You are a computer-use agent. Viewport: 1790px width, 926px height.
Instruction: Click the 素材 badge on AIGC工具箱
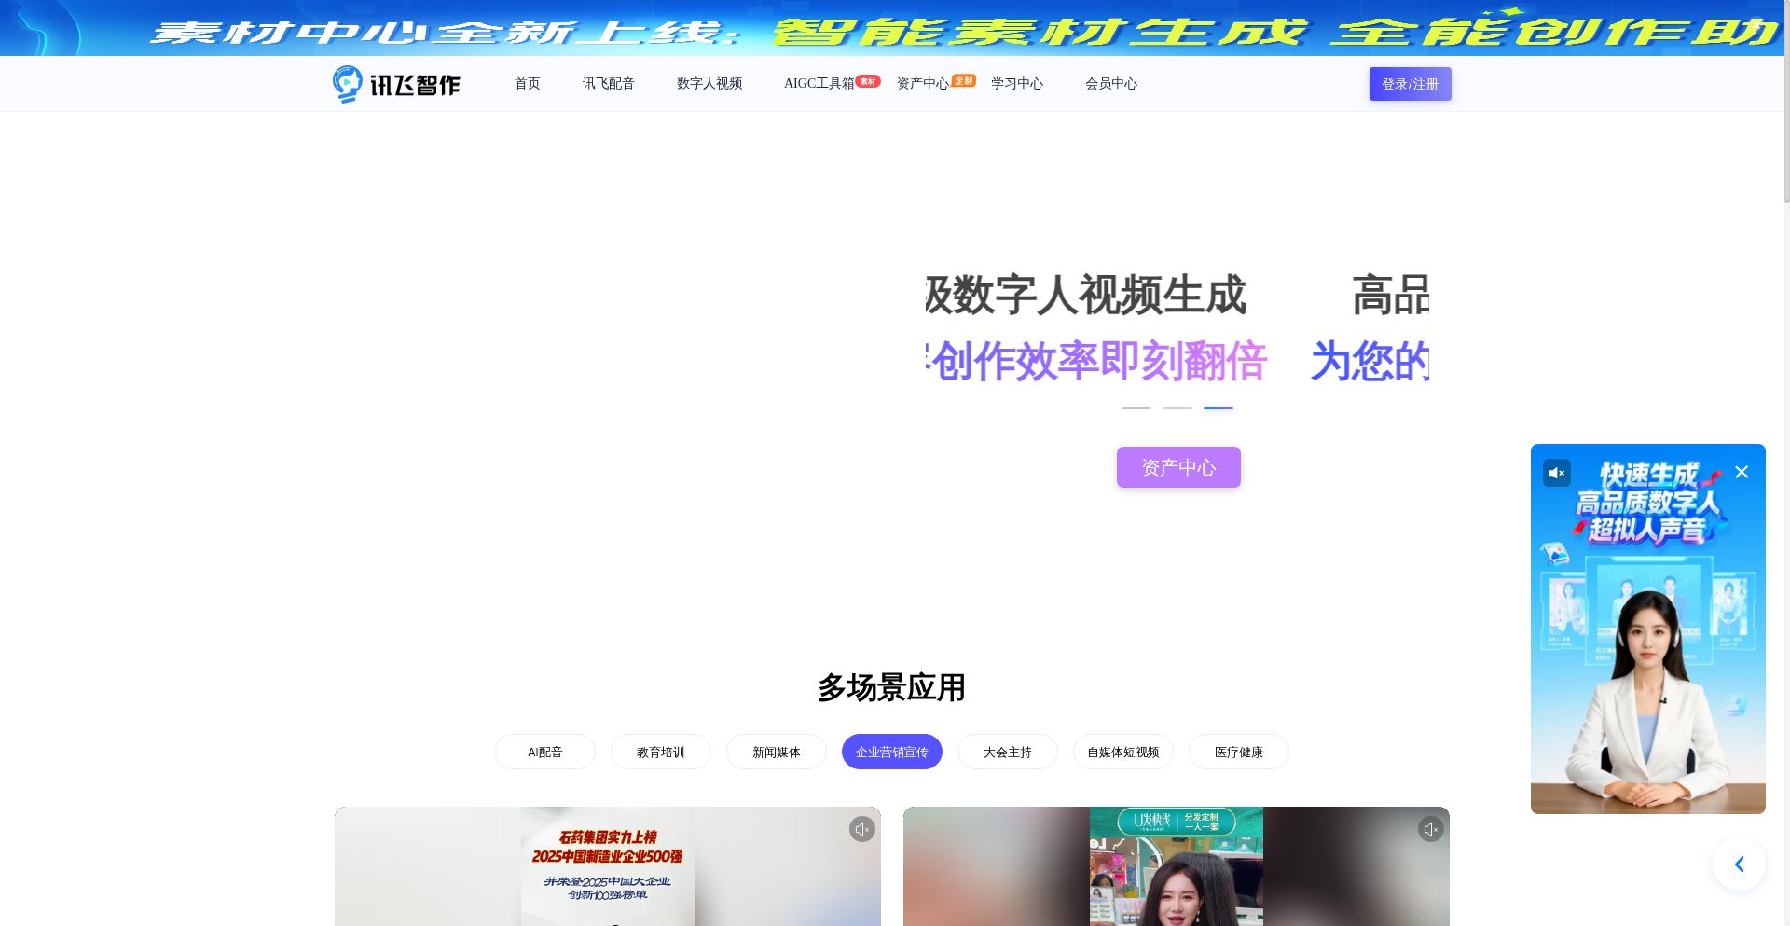tap(866, 81)
